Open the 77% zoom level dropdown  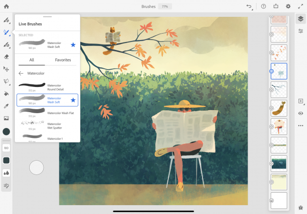[164, 6]
